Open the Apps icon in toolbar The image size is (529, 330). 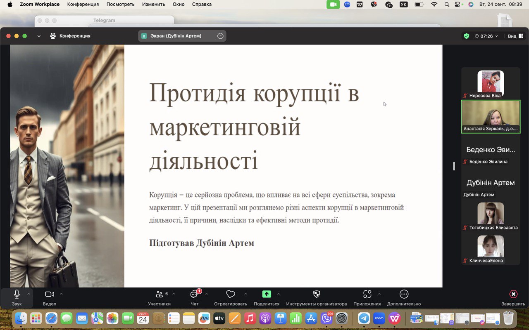coord(367,295)
